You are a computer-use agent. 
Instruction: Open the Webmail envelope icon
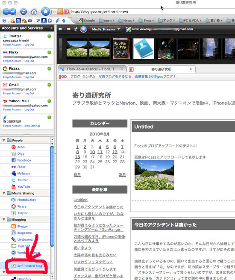(30, 21)
